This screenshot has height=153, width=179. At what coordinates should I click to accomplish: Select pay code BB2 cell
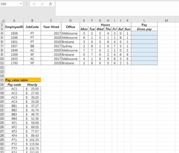point(14,110)
